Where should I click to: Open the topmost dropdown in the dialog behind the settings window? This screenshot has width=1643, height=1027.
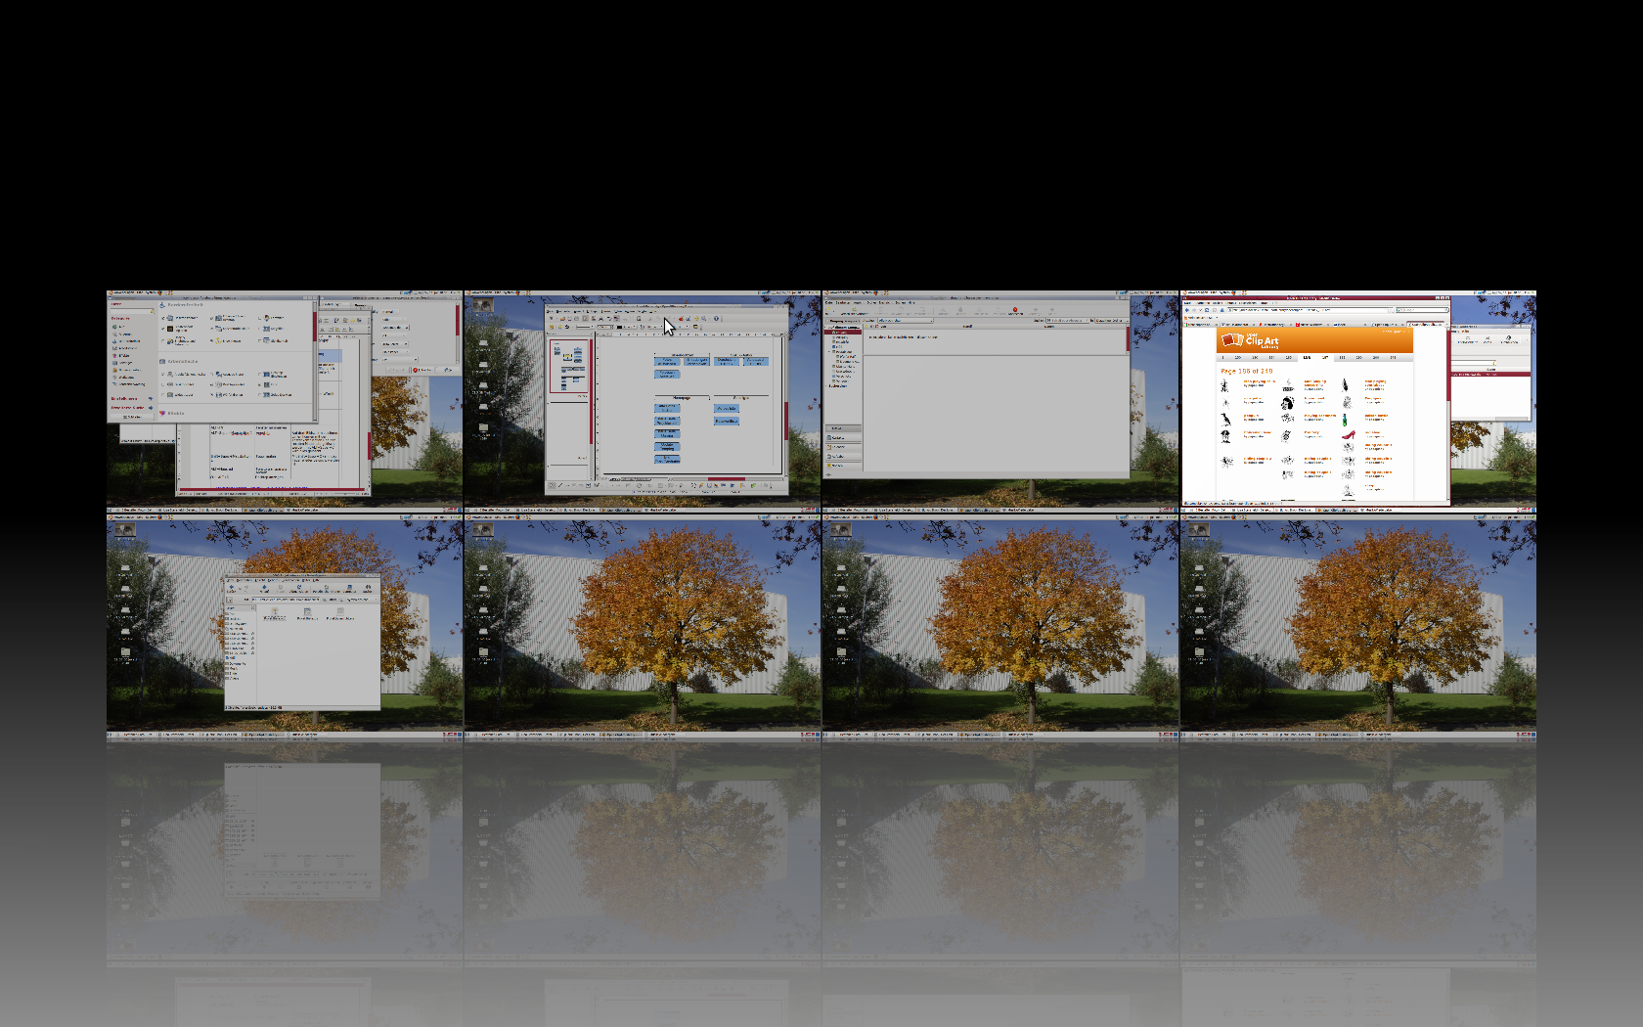[x=390, y=311]
